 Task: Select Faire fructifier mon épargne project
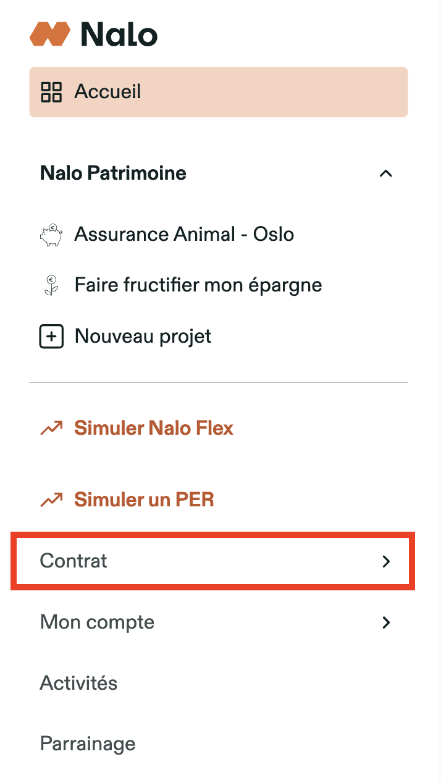198,285
